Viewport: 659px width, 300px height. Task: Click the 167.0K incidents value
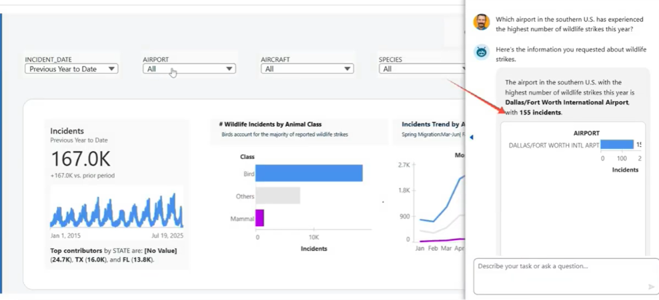[81, 159]
